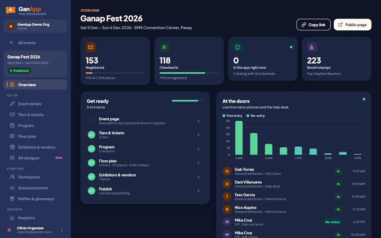Toggle the Publish completed check mark
Image resolution: width=381 pixels, height=238 pixels.
click(x=92, y=191)
